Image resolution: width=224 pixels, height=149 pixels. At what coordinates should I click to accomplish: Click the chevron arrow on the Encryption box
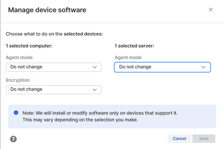click(x=95, y=89)
